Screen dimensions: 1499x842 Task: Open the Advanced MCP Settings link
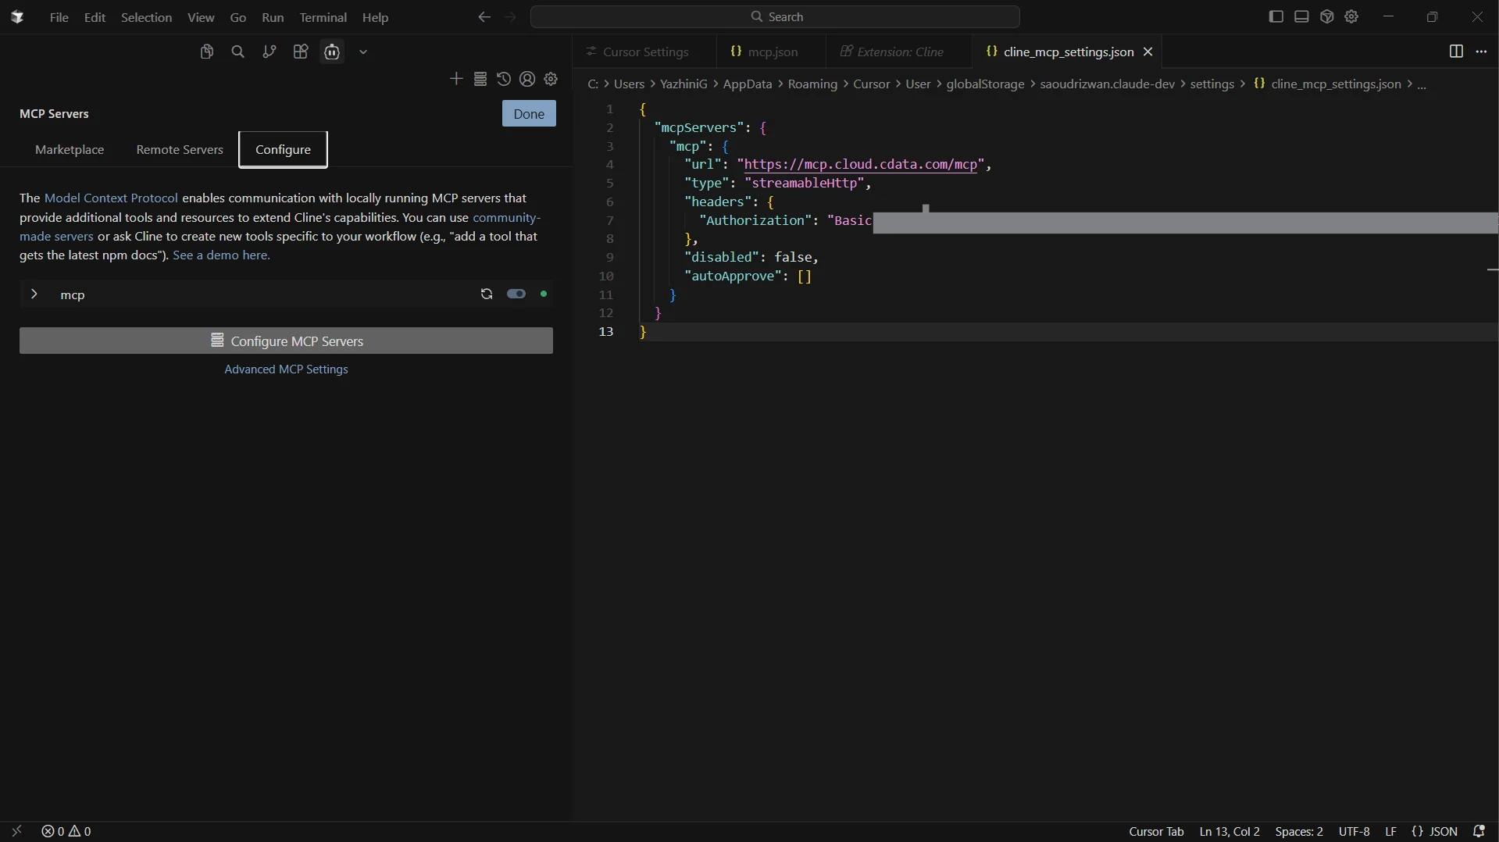(286, 369)
